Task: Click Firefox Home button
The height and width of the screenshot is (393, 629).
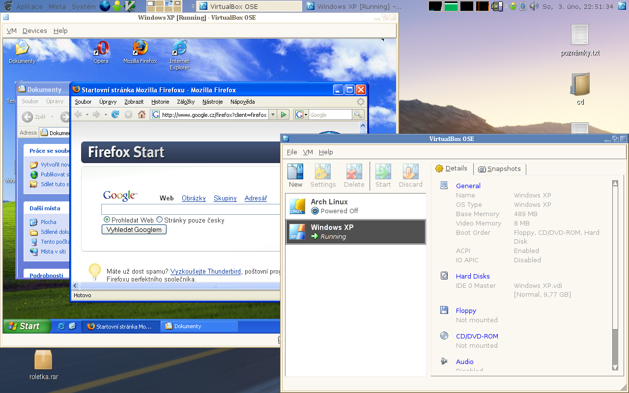Action: [x=142, y=114]
